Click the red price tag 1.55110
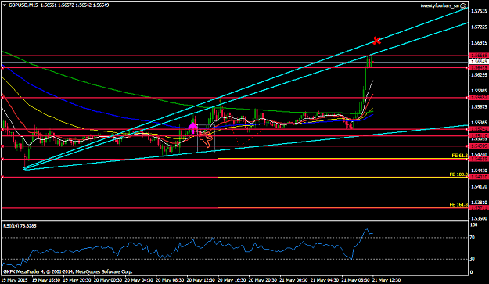Viewport: 489px width, 284px height. tap(478, 136)
